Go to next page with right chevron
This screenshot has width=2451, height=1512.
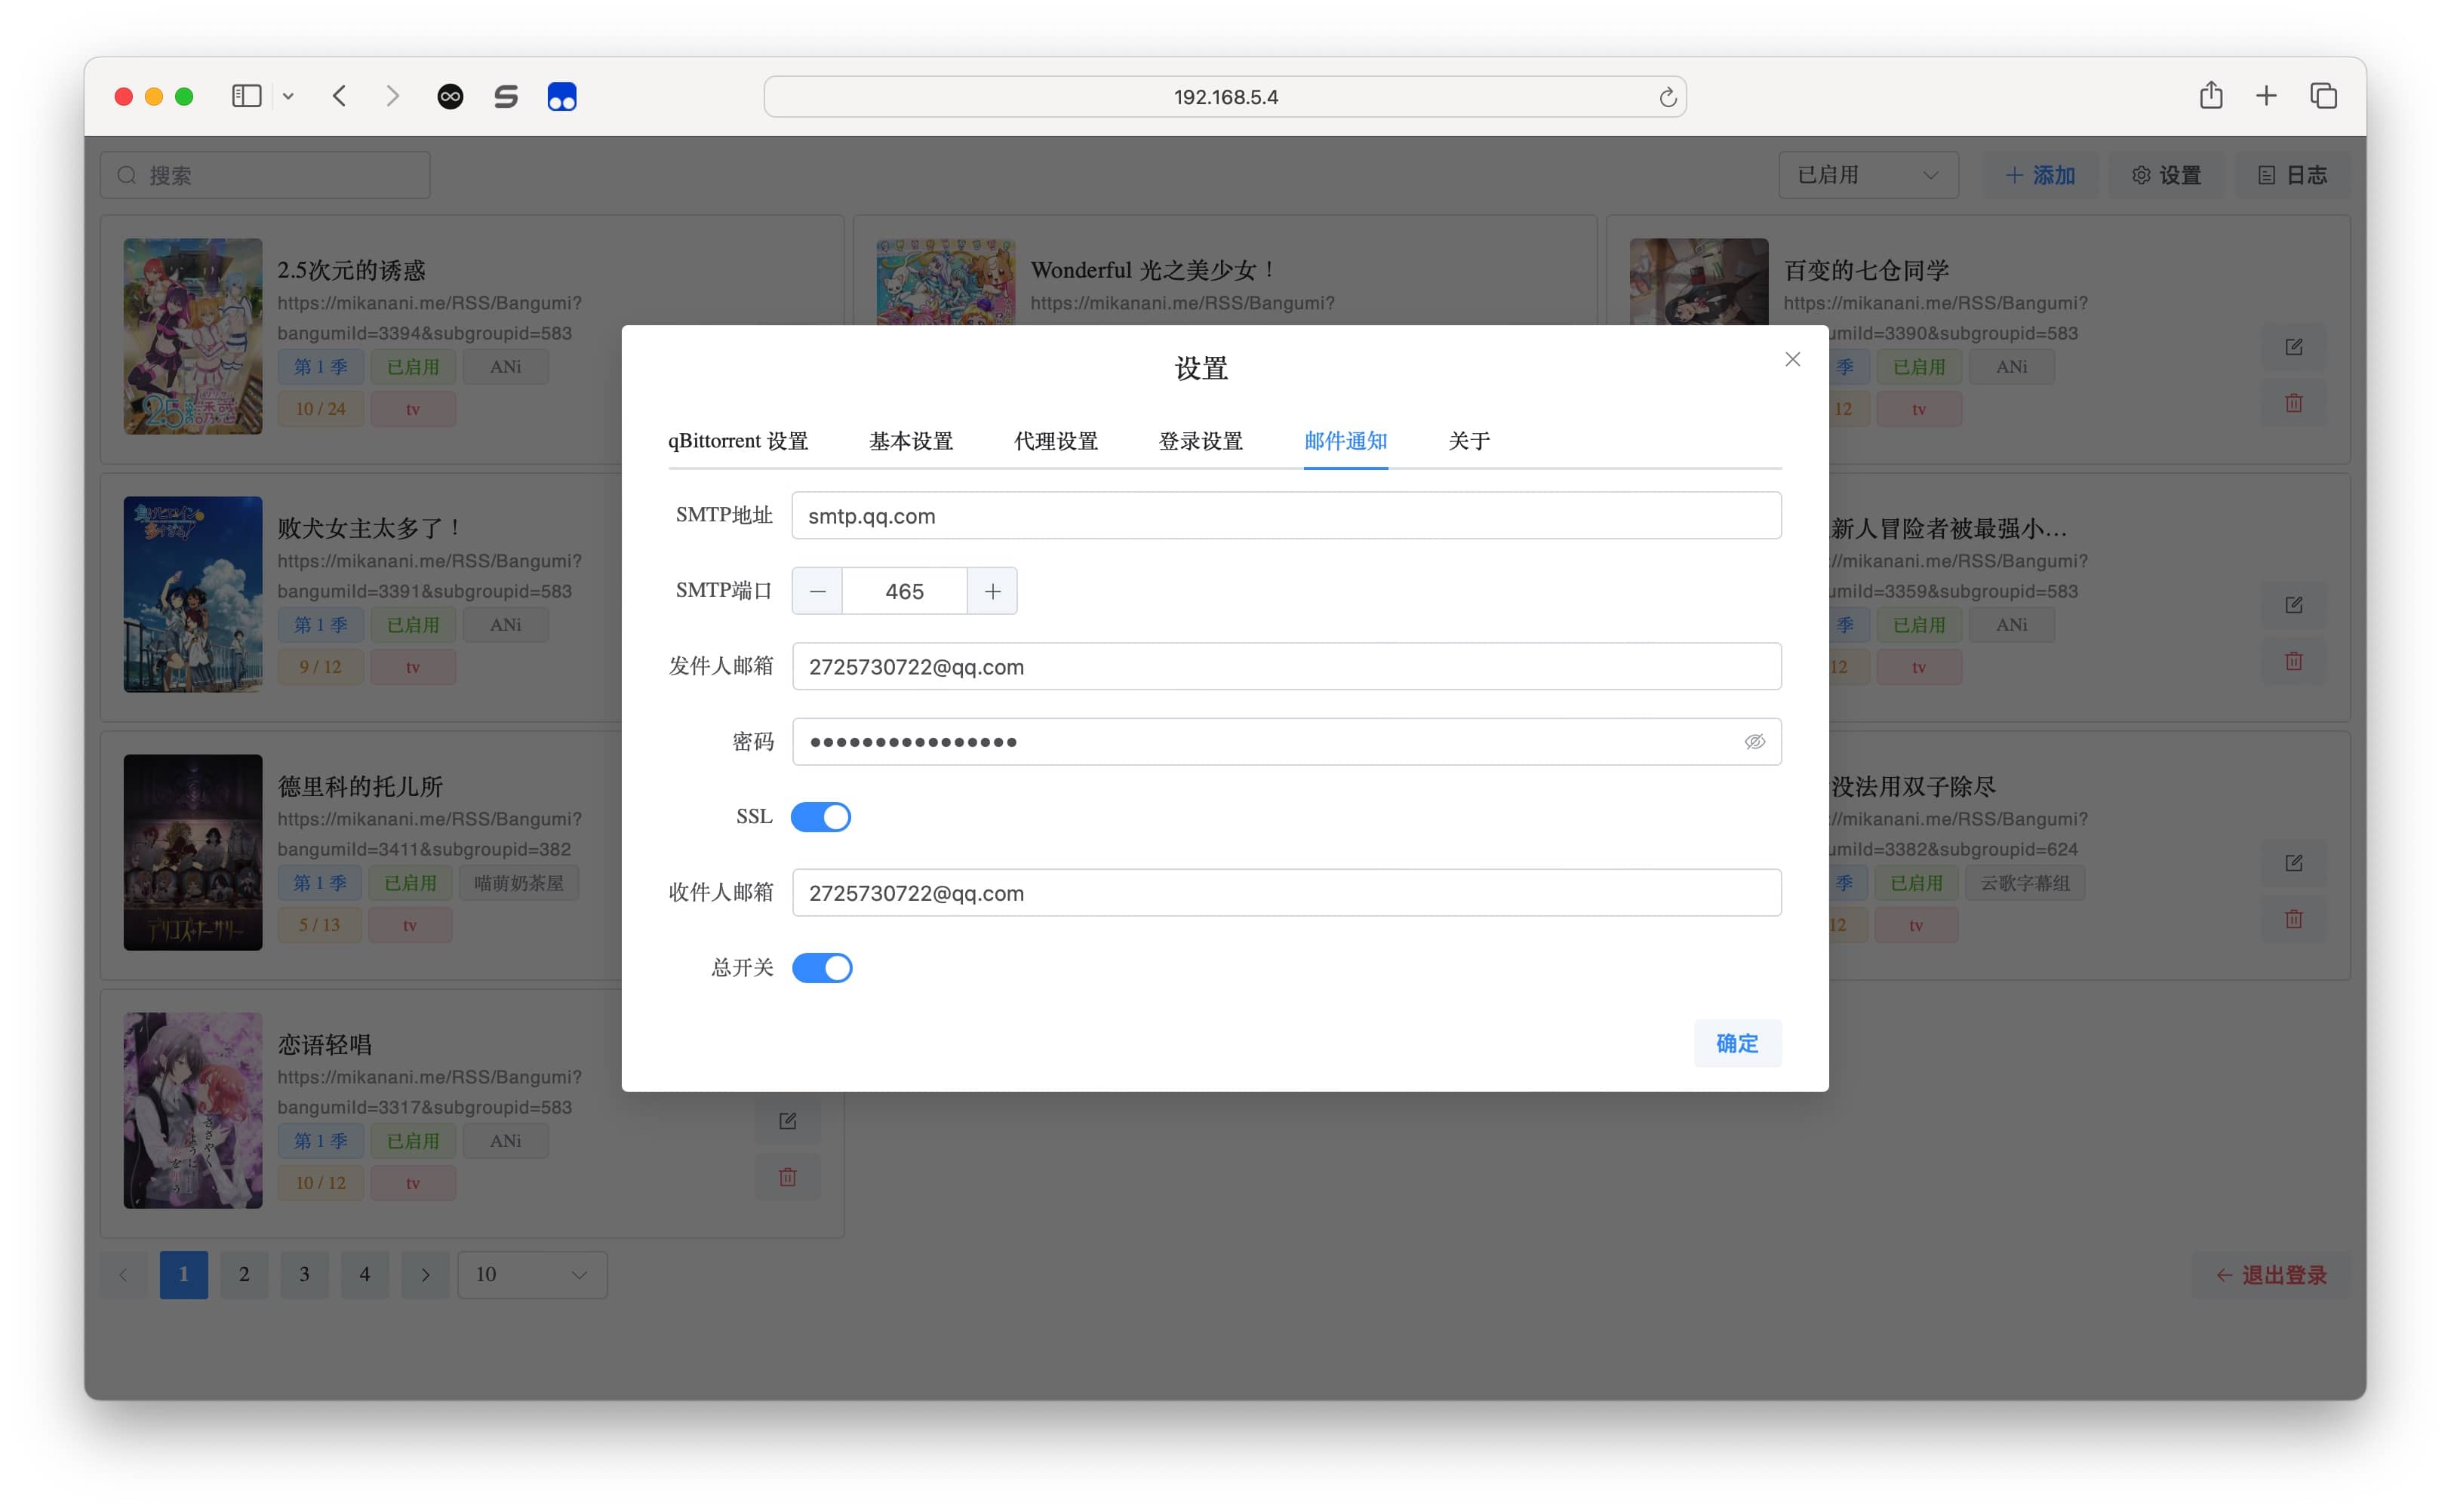(425, 1275)
